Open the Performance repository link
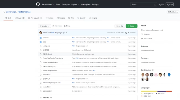Screen dimensions: 180x100 click(x=24, y=12)
